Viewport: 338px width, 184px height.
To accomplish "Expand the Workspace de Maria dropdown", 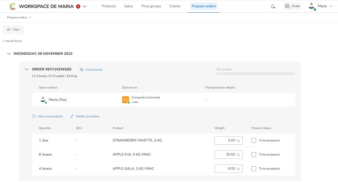I will [84, 6].
